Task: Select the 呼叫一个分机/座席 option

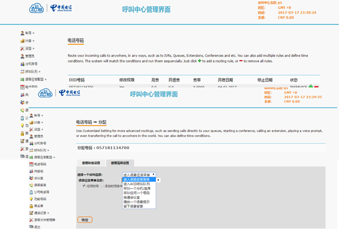Action: coord(139,188)
